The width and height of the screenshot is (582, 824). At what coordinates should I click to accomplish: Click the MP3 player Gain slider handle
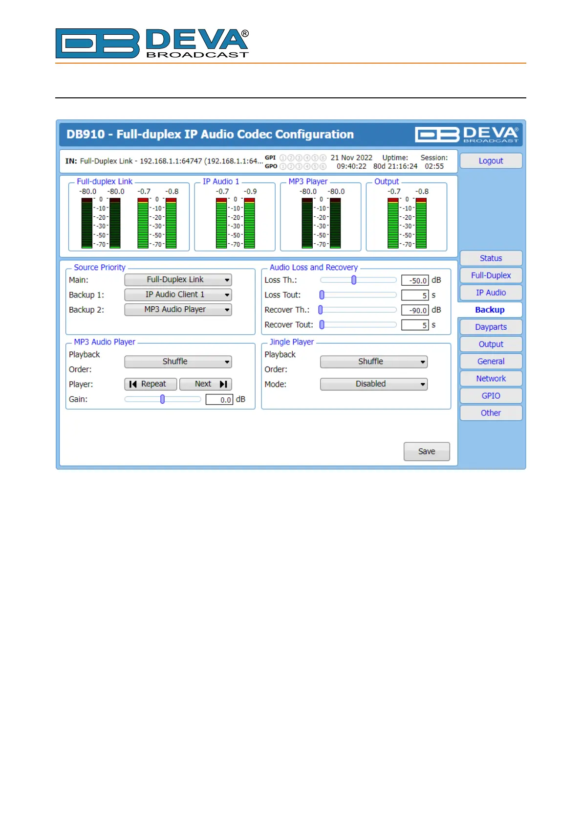click(163, 399)
